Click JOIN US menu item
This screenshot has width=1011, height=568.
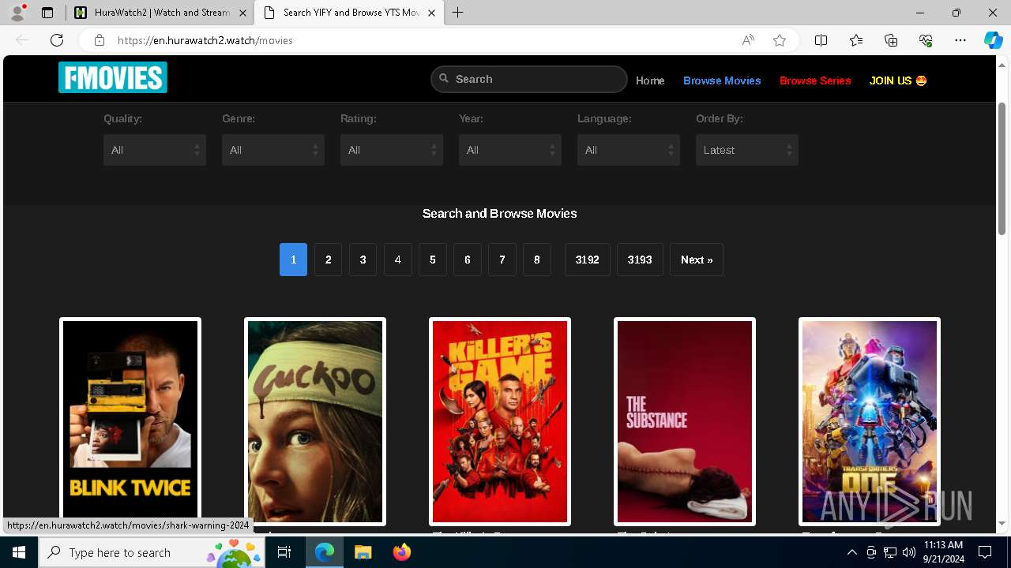coord(898,80)
